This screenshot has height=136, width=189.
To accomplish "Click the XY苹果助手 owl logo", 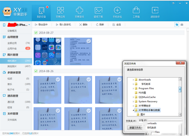I will (x=7, y=12).
